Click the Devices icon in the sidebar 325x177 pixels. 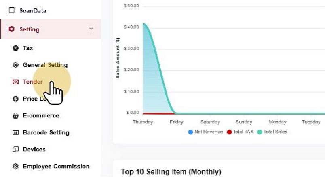click(16, 150)
